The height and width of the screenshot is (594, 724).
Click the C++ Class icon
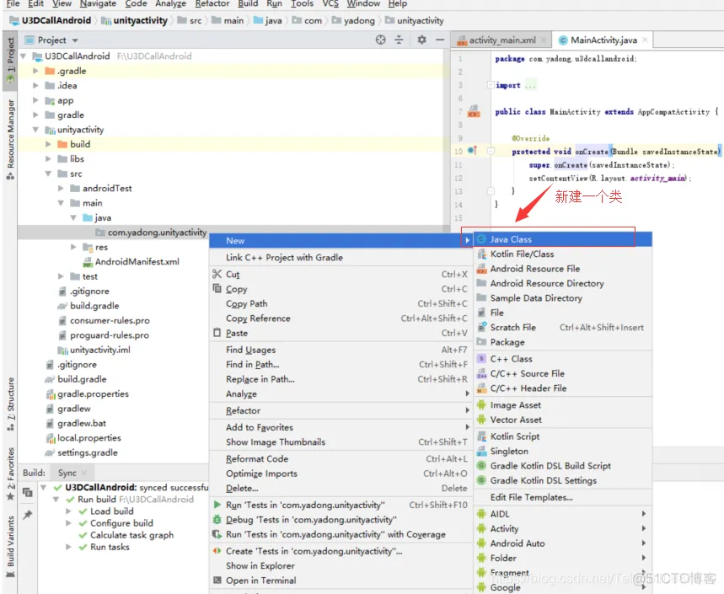tap(481, 359)
